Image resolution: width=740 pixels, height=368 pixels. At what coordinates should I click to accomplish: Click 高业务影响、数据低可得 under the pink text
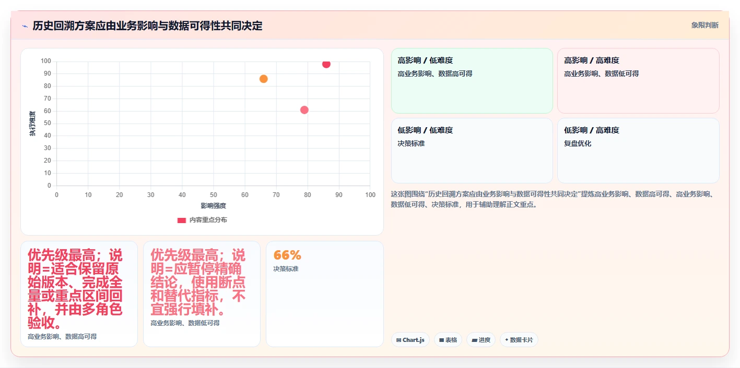pyautogui.click(x=185, y=323)
